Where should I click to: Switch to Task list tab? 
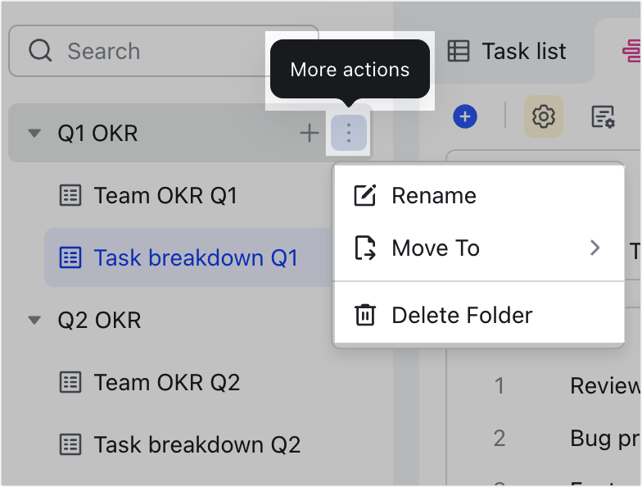[x=506, y=51]
